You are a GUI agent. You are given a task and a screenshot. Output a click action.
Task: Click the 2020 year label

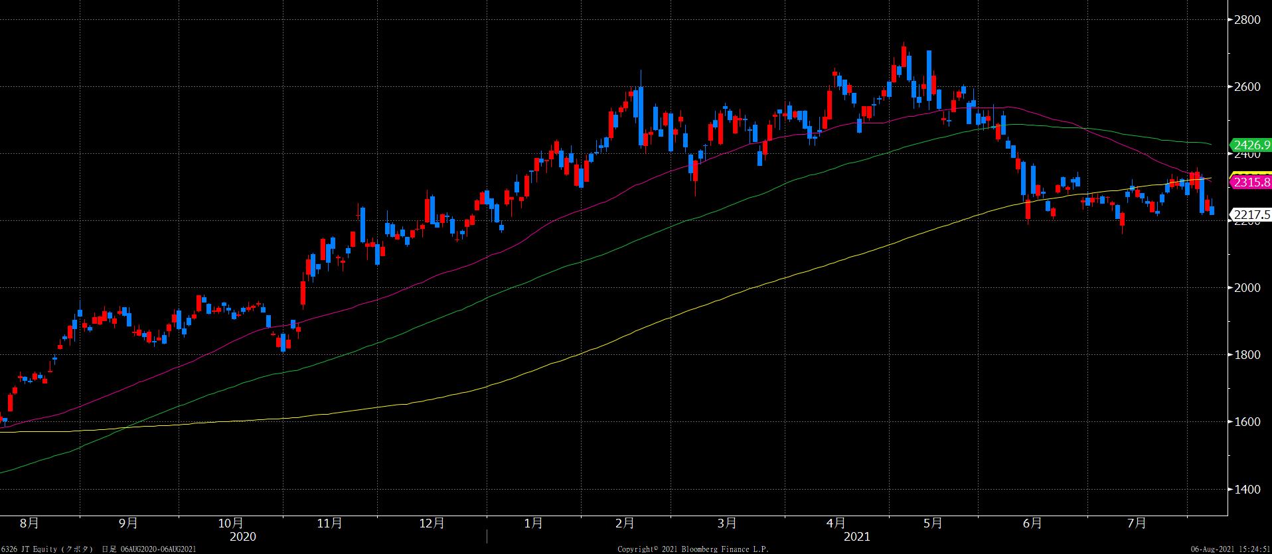[x=242, y=536]
